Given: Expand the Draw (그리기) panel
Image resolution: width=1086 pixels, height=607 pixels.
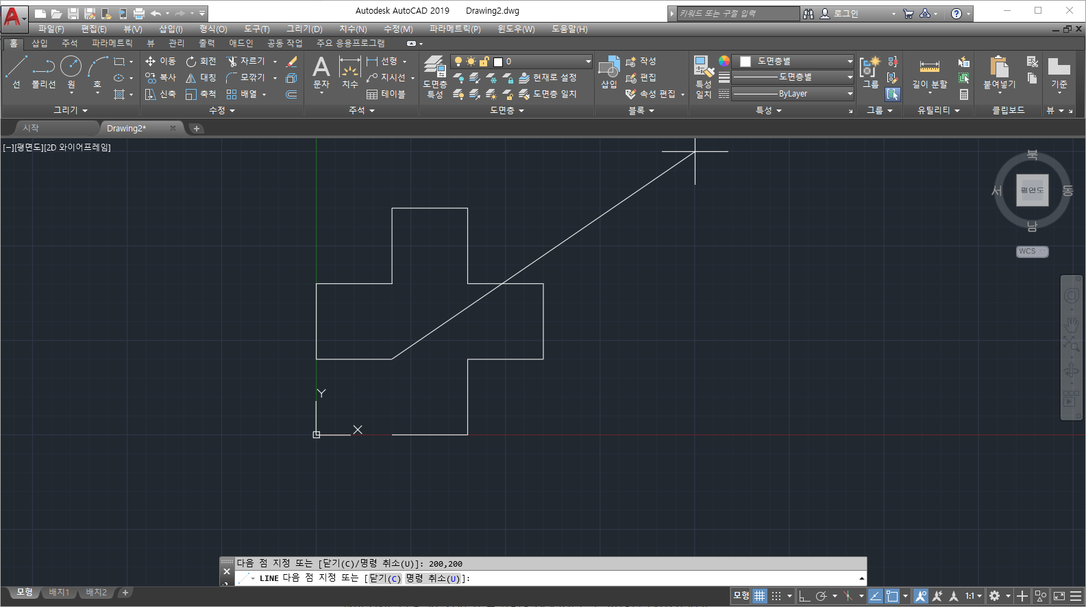Looking at the screenshot, I should (71, 110).
